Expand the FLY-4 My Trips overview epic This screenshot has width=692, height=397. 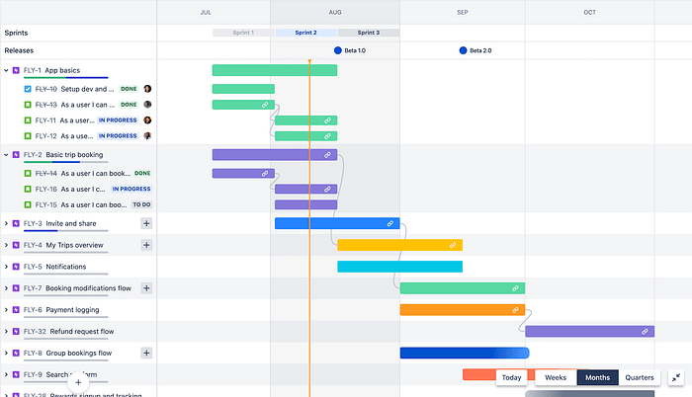coord(6,245)
